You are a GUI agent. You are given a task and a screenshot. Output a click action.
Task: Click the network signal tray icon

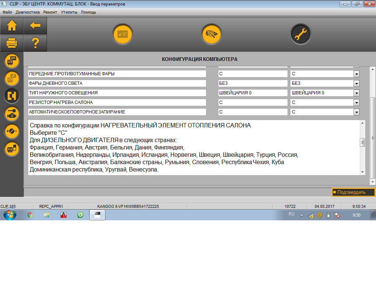tap(311, 215)
